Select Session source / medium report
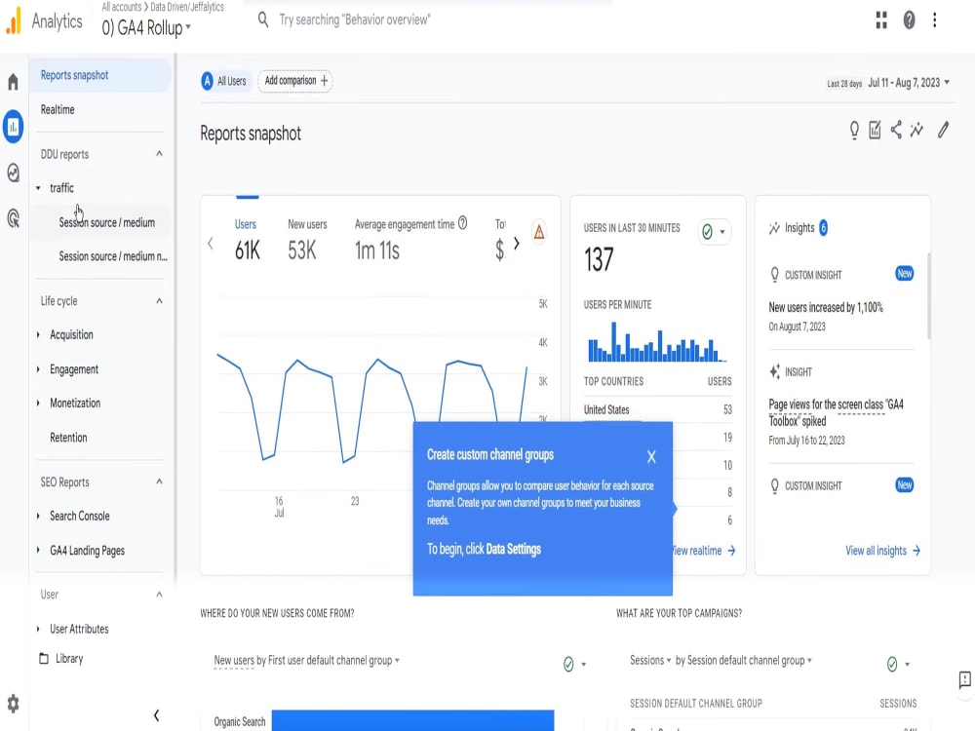The height and width of the screenshot is (731, 975). 107,222
